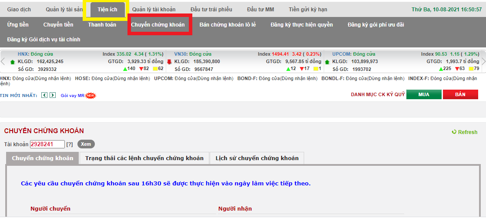Click UPCOM index value 90.53
486x218 pixels.
[x=442, y=54]
